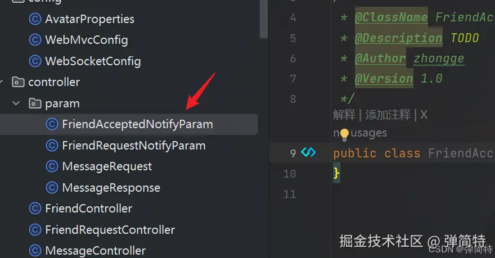495x258 pixels.
Task: Click the WebMvcConfig class icon
Action: 35,40
